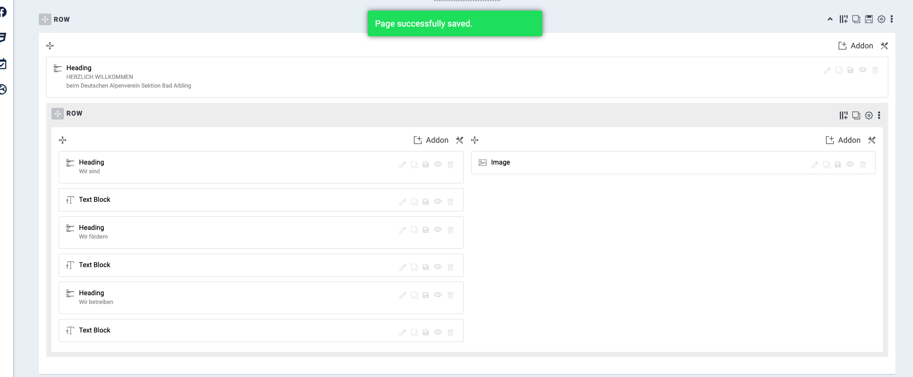Add an Addon to the Image column

(843, 140)
